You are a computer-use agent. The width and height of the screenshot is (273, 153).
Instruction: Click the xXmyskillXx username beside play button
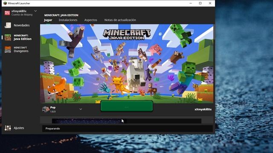(x=203, y=110)
